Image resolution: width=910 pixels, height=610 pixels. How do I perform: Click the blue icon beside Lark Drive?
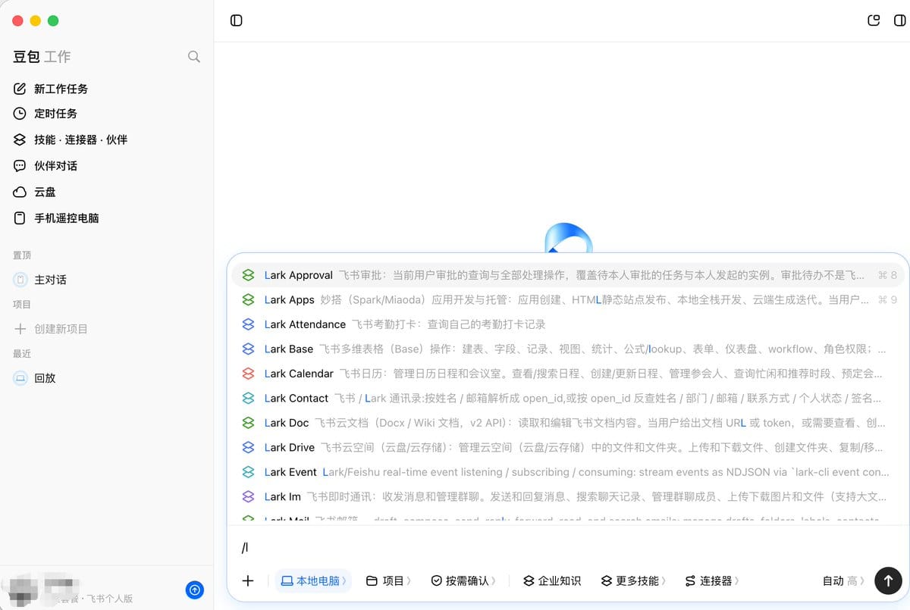coord(248,447)
